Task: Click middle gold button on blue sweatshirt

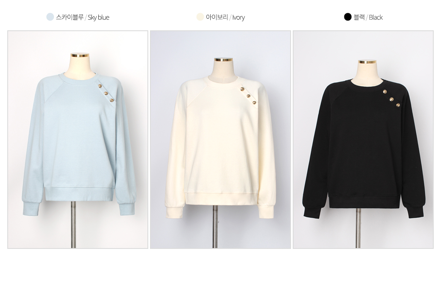Action: click(106, 93)
